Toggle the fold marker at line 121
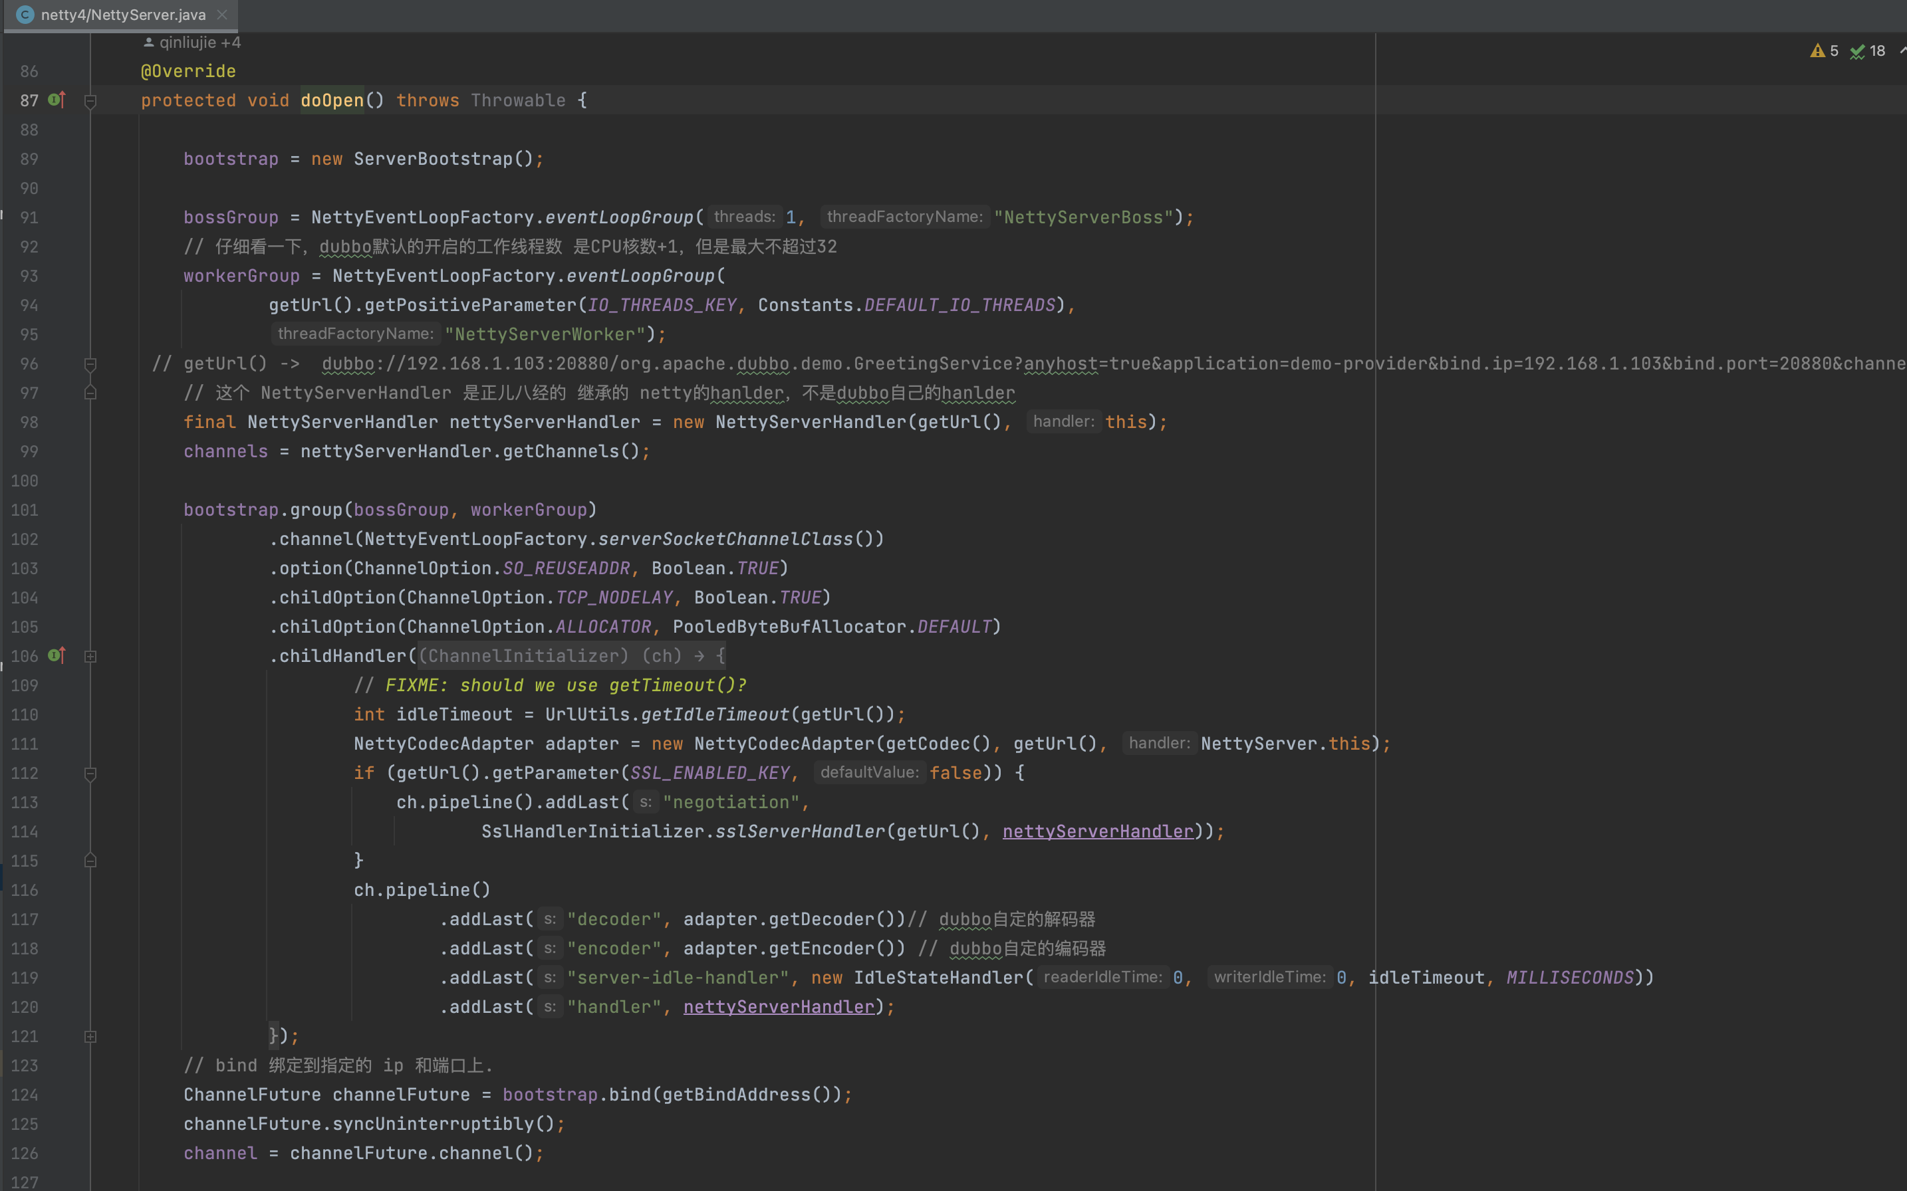 click(x=90, y=1037)
